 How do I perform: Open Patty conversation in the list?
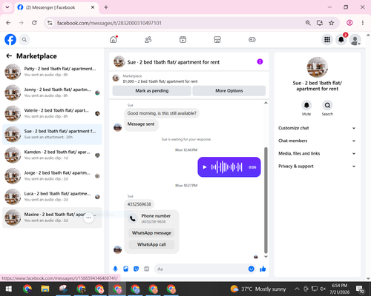[x=52, y=72]
